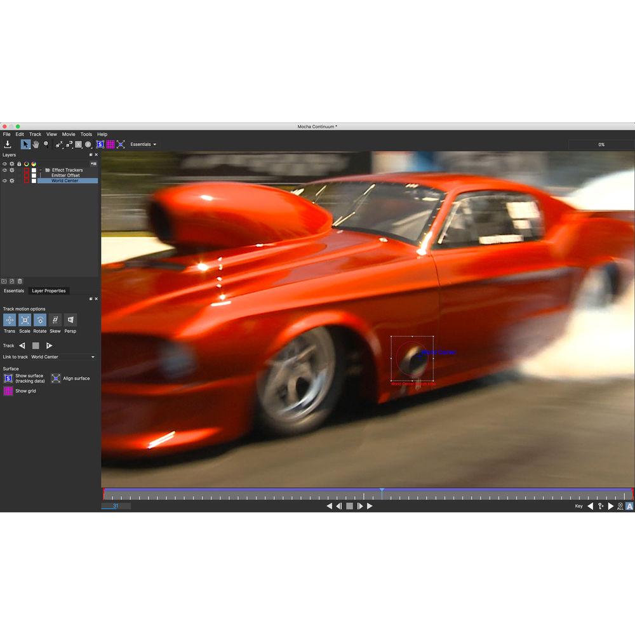Viewport: 635px width, 635px height.
Task: Enable the Persp track motion option
Action: (70, 320)
